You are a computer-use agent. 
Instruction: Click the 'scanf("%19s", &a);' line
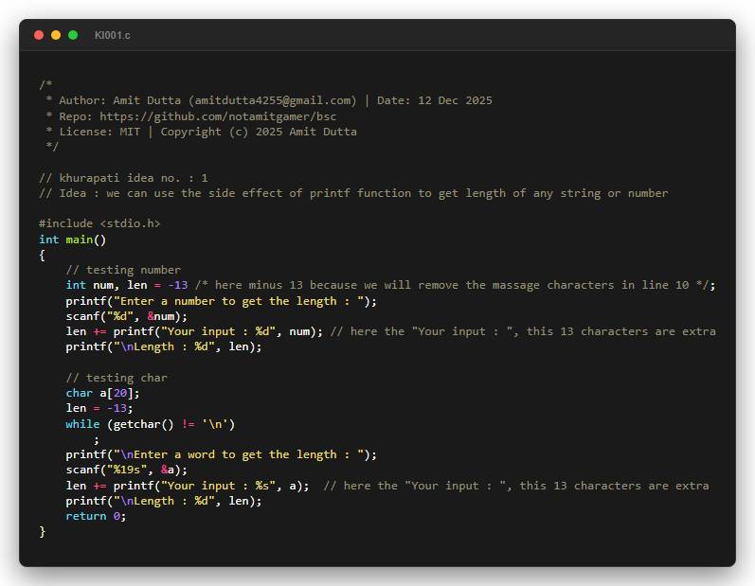coord(127,471)
